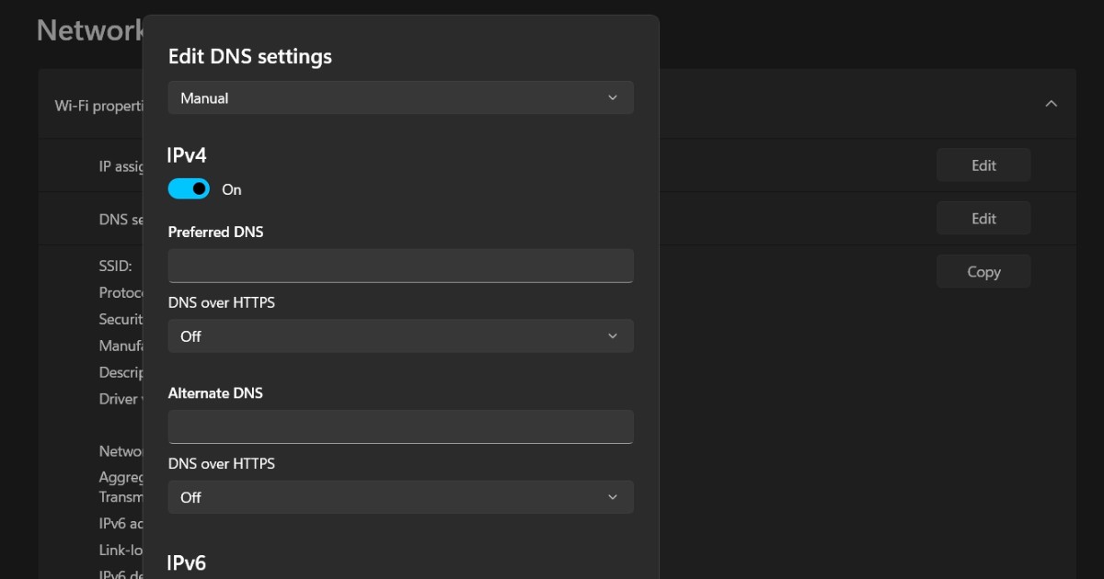
Task: Click the chevron on the Manual dropdown
Action: (612, 97)
